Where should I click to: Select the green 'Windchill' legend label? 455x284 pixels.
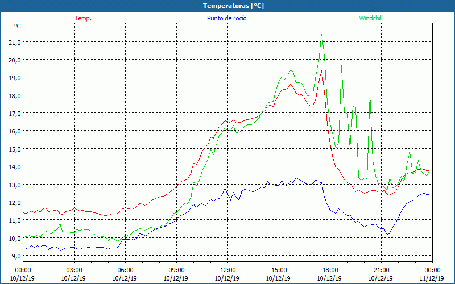371,18
